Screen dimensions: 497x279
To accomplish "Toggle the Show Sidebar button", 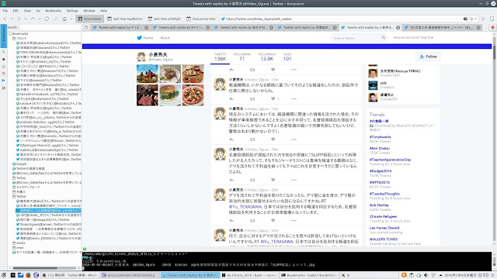I will pos(90,19).
